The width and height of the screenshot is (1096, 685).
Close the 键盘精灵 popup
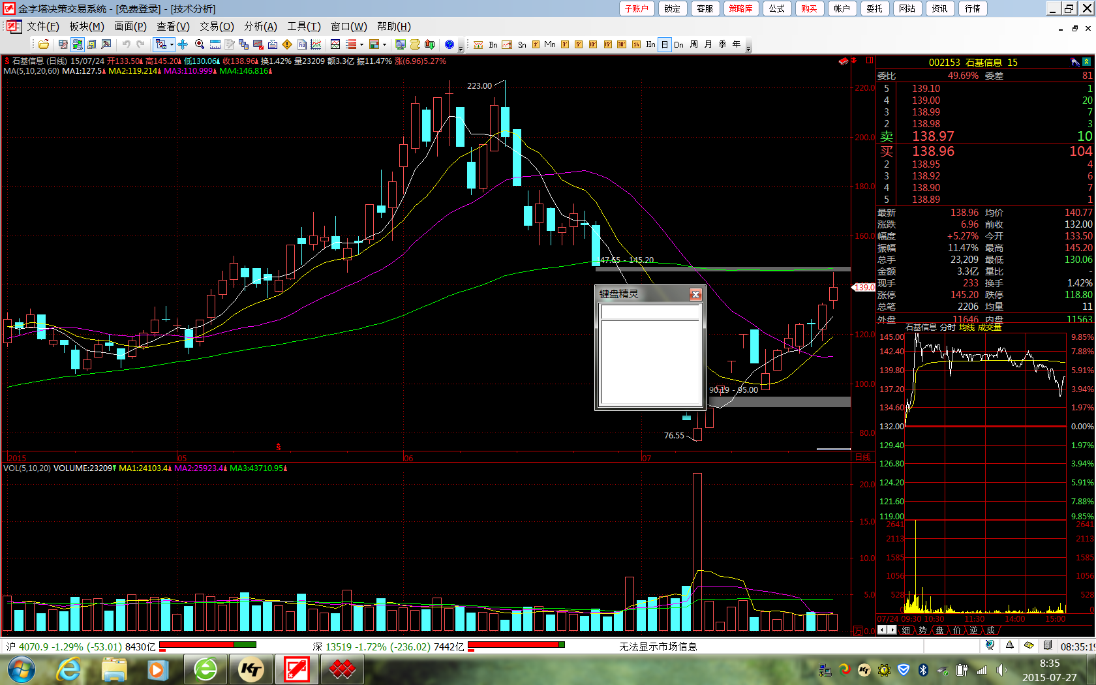(x=695, y=294)
